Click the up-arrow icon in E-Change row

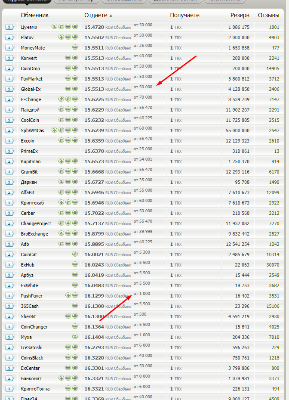point(61,99)
